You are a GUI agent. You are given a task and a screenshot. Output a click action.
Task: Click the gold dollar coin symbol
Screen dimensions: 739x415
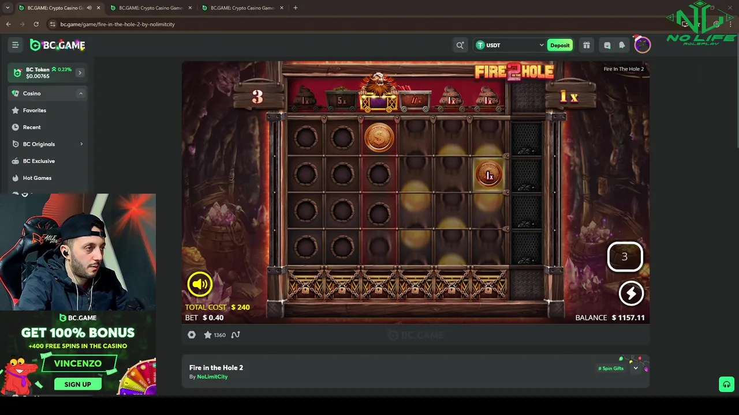(379, 137)
